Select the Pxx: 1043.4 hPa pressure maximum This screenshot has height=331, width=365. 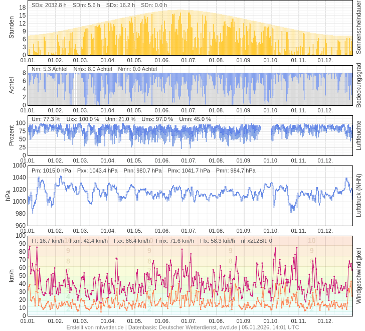pos(97,171)
